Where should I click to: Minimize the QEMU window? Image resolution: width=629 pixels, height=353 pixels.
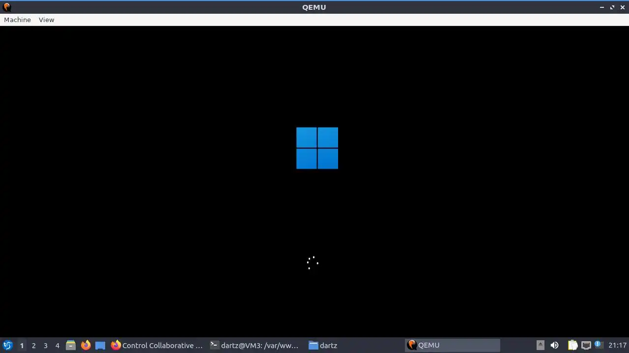(602, 7)
